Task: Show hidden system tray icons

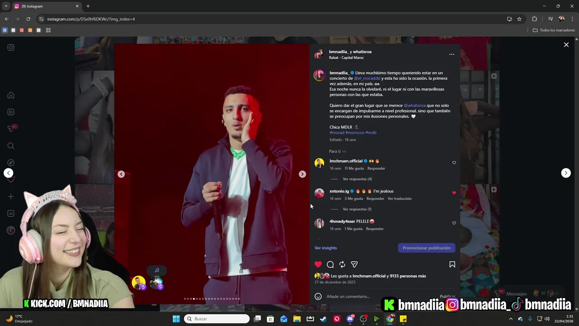Action: tap(511, 319)
